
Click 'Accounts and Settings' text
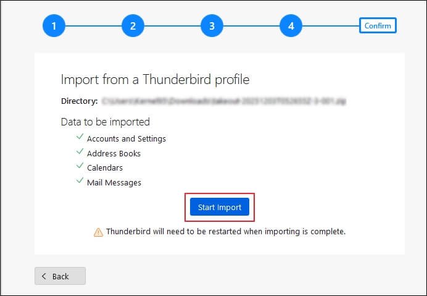click(126, 138)
